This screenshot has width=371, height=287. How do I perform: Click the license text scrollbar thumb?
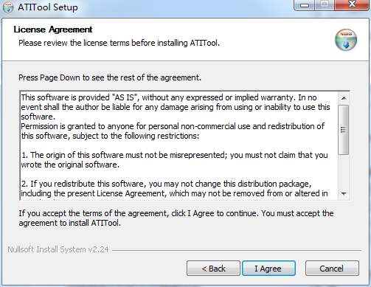click(344, 130)
